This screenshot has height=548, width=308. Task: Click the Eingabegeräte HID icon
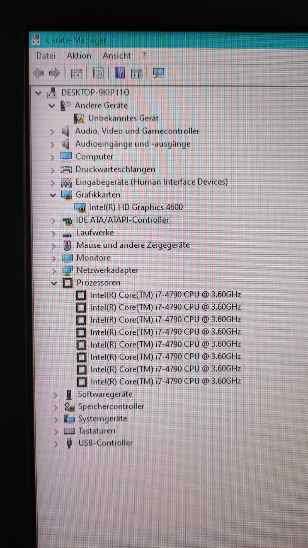click(66, 182)
